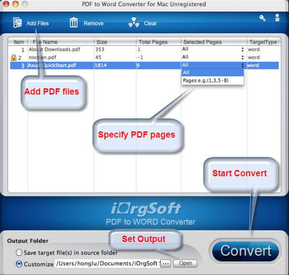
Task: Click target type word for About Downloads.pdf
Action: click(254, 50)
